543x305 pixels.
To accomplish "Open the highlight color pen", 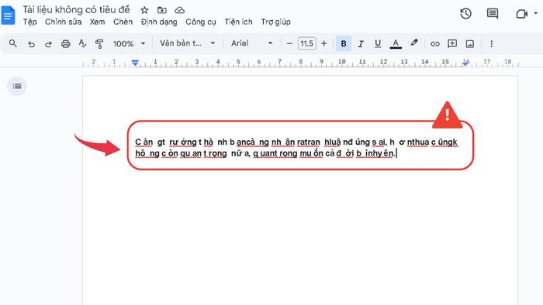I will [x=413, y=43].
